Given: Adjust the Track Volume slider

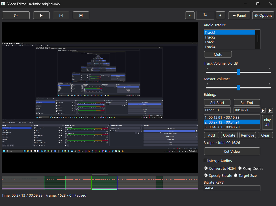Looking at the screenshot, I should click(x=238, y=72).
